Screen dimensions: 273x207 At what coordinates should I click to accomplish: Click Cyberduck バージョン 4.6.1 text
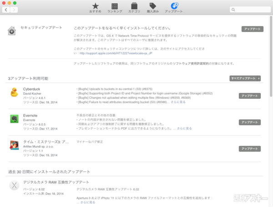pos(34,98)
